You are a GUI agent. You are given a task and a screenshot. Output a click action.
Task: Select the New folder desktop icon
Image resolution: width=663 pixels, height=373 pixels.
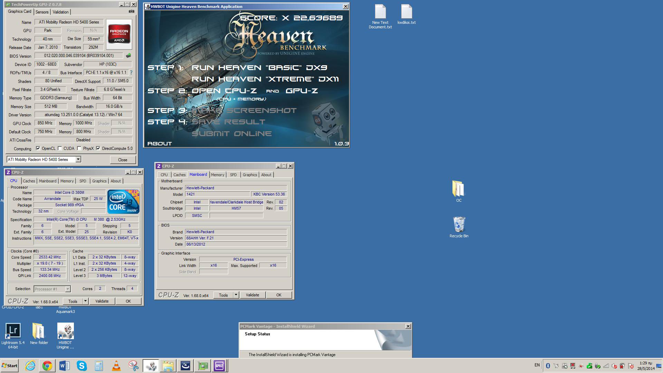coord(39,334)
